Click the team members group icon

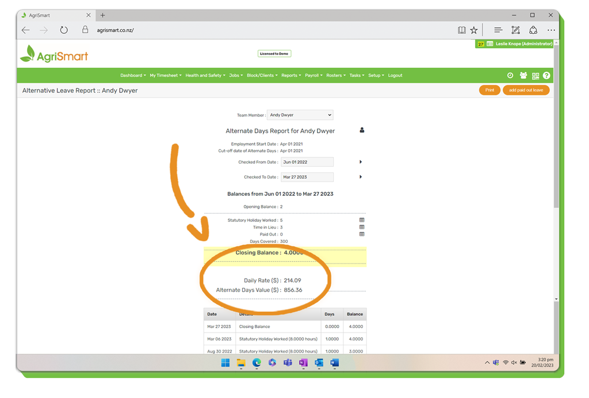[x=523, y=75]
